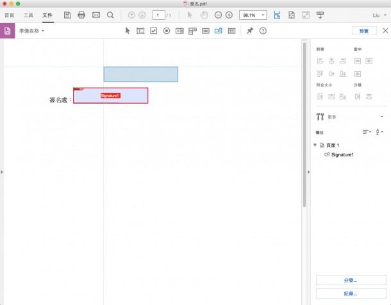
Task: Expand the 更多 options dropdown
Action: coord(381,117)
